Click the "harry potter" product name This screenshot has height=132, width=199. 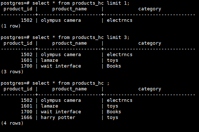click(x=58, y=117)
